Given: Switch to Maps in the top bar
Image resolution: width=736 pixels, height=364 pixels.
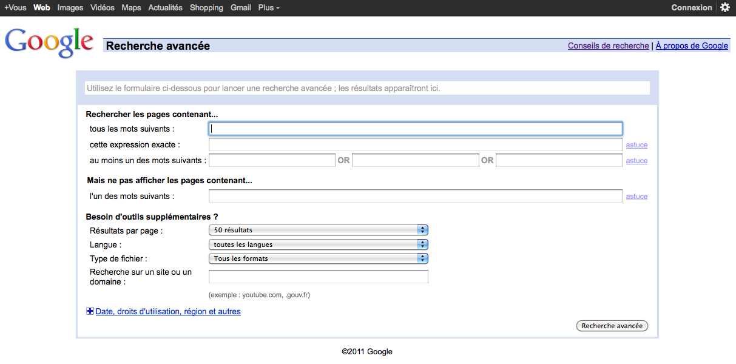Looking at the screenshot, I should click(x=131, y=8).
